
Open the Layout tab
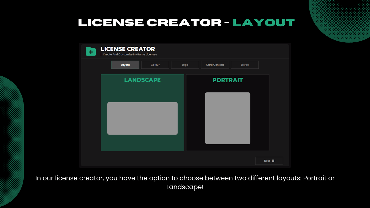pos(125,65)
